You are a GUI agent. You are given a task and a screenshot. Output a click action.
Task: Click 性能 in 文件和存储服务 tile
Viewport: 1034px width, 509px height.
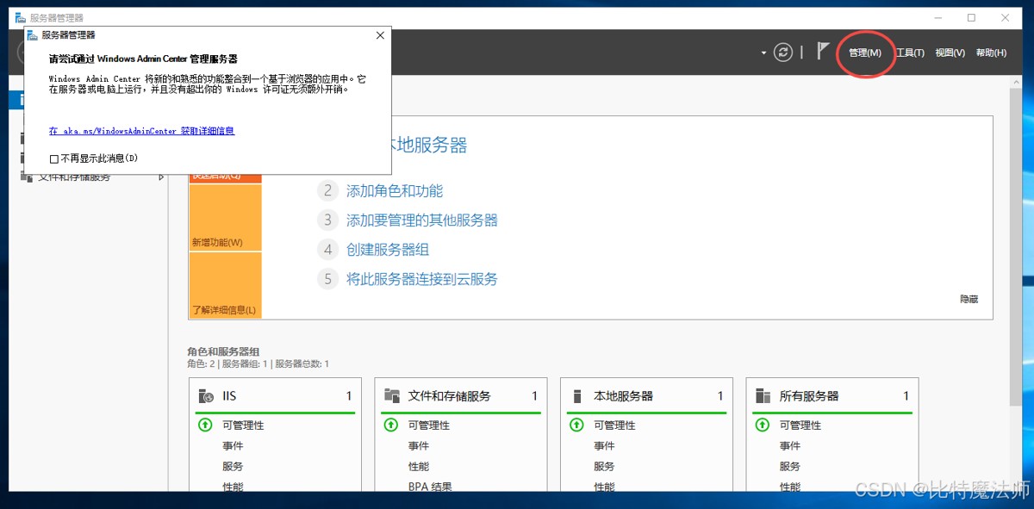[419, 467]
